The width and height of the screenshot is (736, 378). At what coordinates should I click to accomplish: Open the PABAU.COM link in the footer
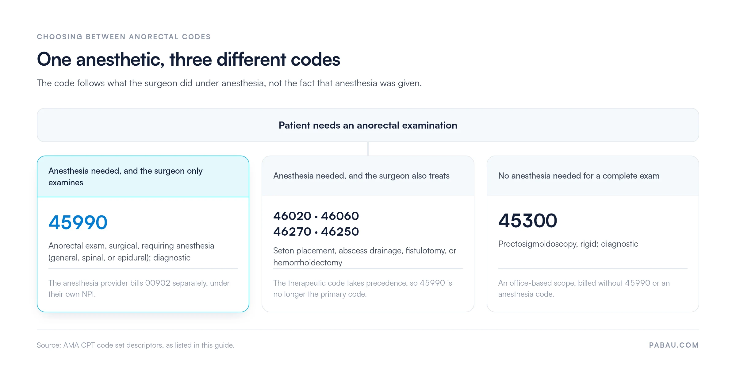tap(674, 345)
